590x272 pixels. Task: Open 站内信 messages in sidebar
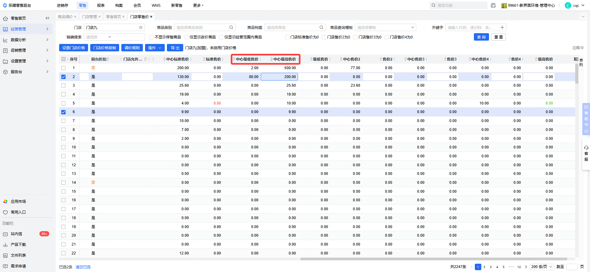(17, 234)
